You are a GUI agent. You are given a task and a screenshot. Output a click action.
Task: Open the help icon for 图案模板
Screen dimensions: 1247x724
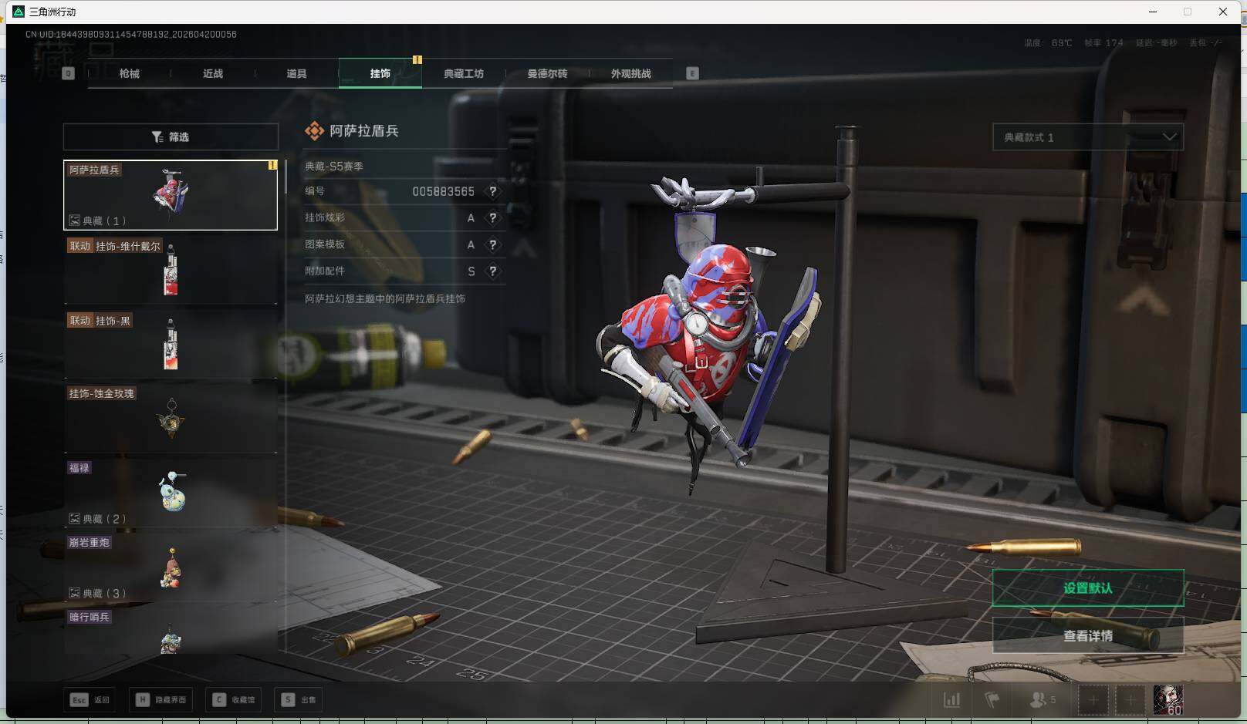(492, 244)
